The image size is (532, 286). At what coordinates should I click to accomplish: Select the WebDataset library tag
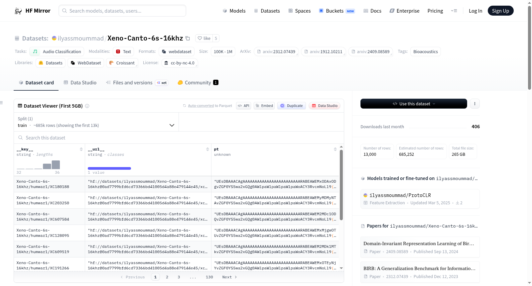(86, 63)
